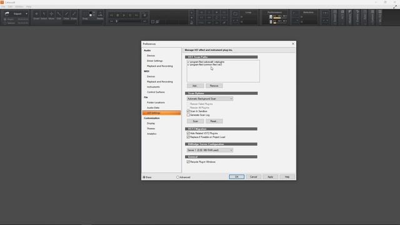This screenshot has height=225, width=400.
Task: Open Audio Playback and Recording page
Action: [160, 66]
